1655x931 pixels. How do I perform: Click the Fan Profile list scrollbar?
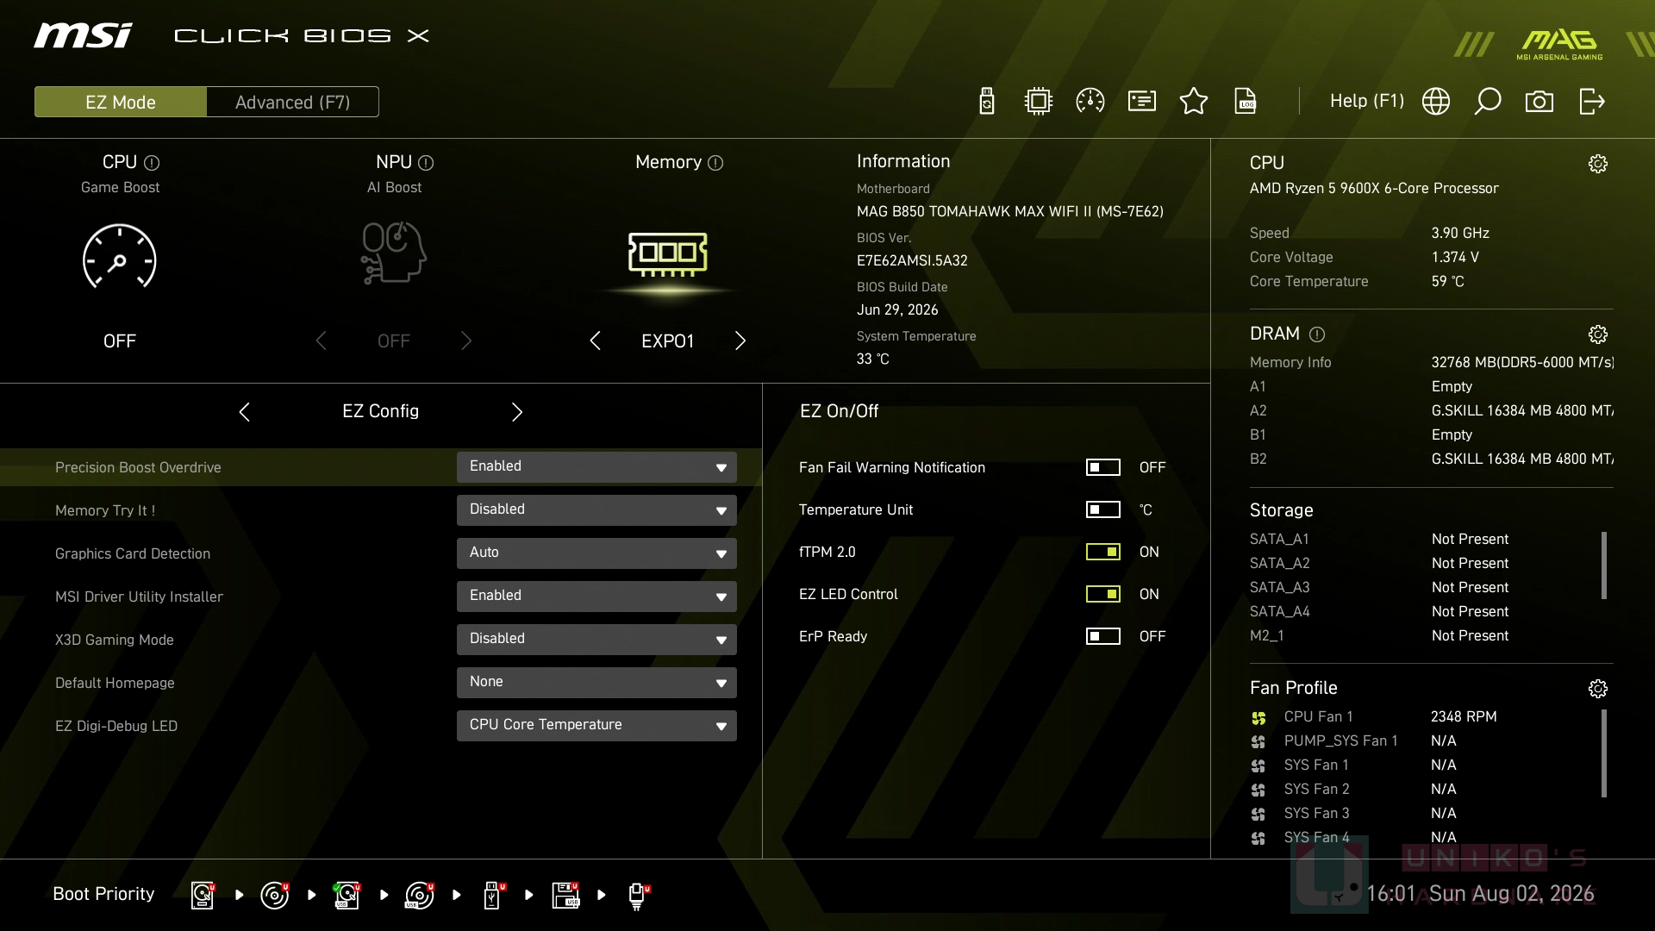[x=1604, y=753]
